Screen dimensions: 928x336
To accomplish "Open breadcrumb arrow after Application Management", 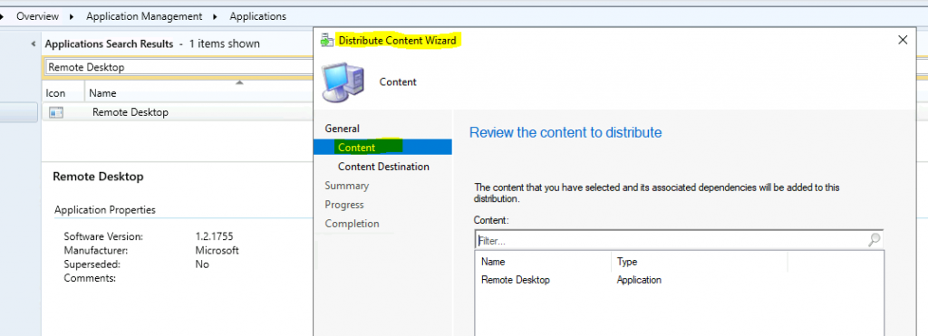I will pos(215,16).
